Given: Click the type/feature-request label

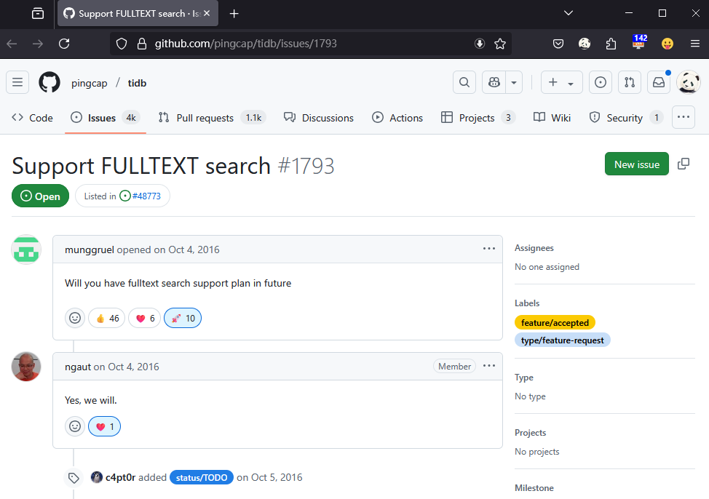Looking at the screenshot, I should point(563,340).
